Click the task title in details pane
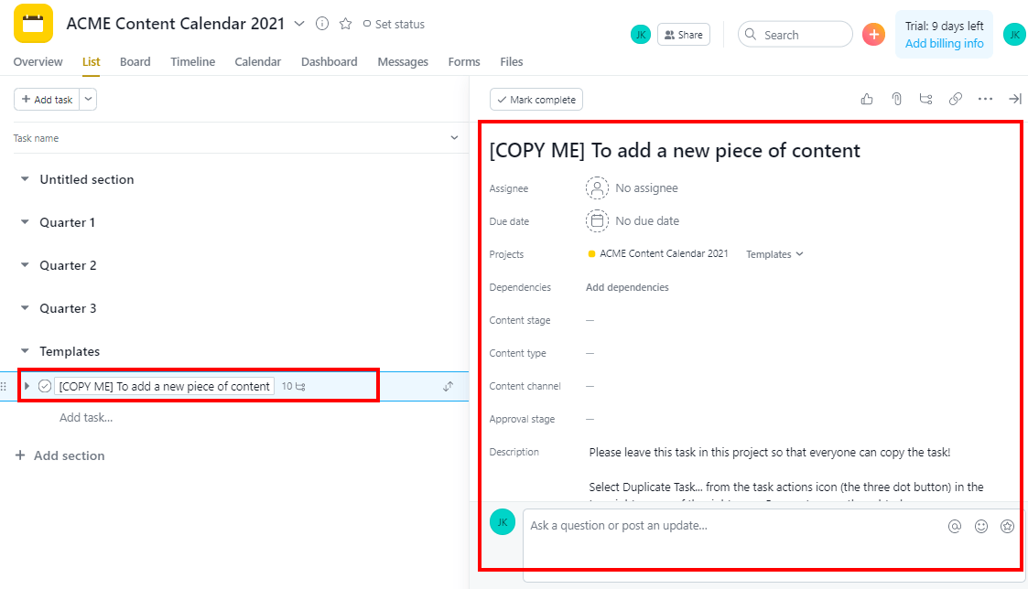1028x589 pixels. pos(675,151)
